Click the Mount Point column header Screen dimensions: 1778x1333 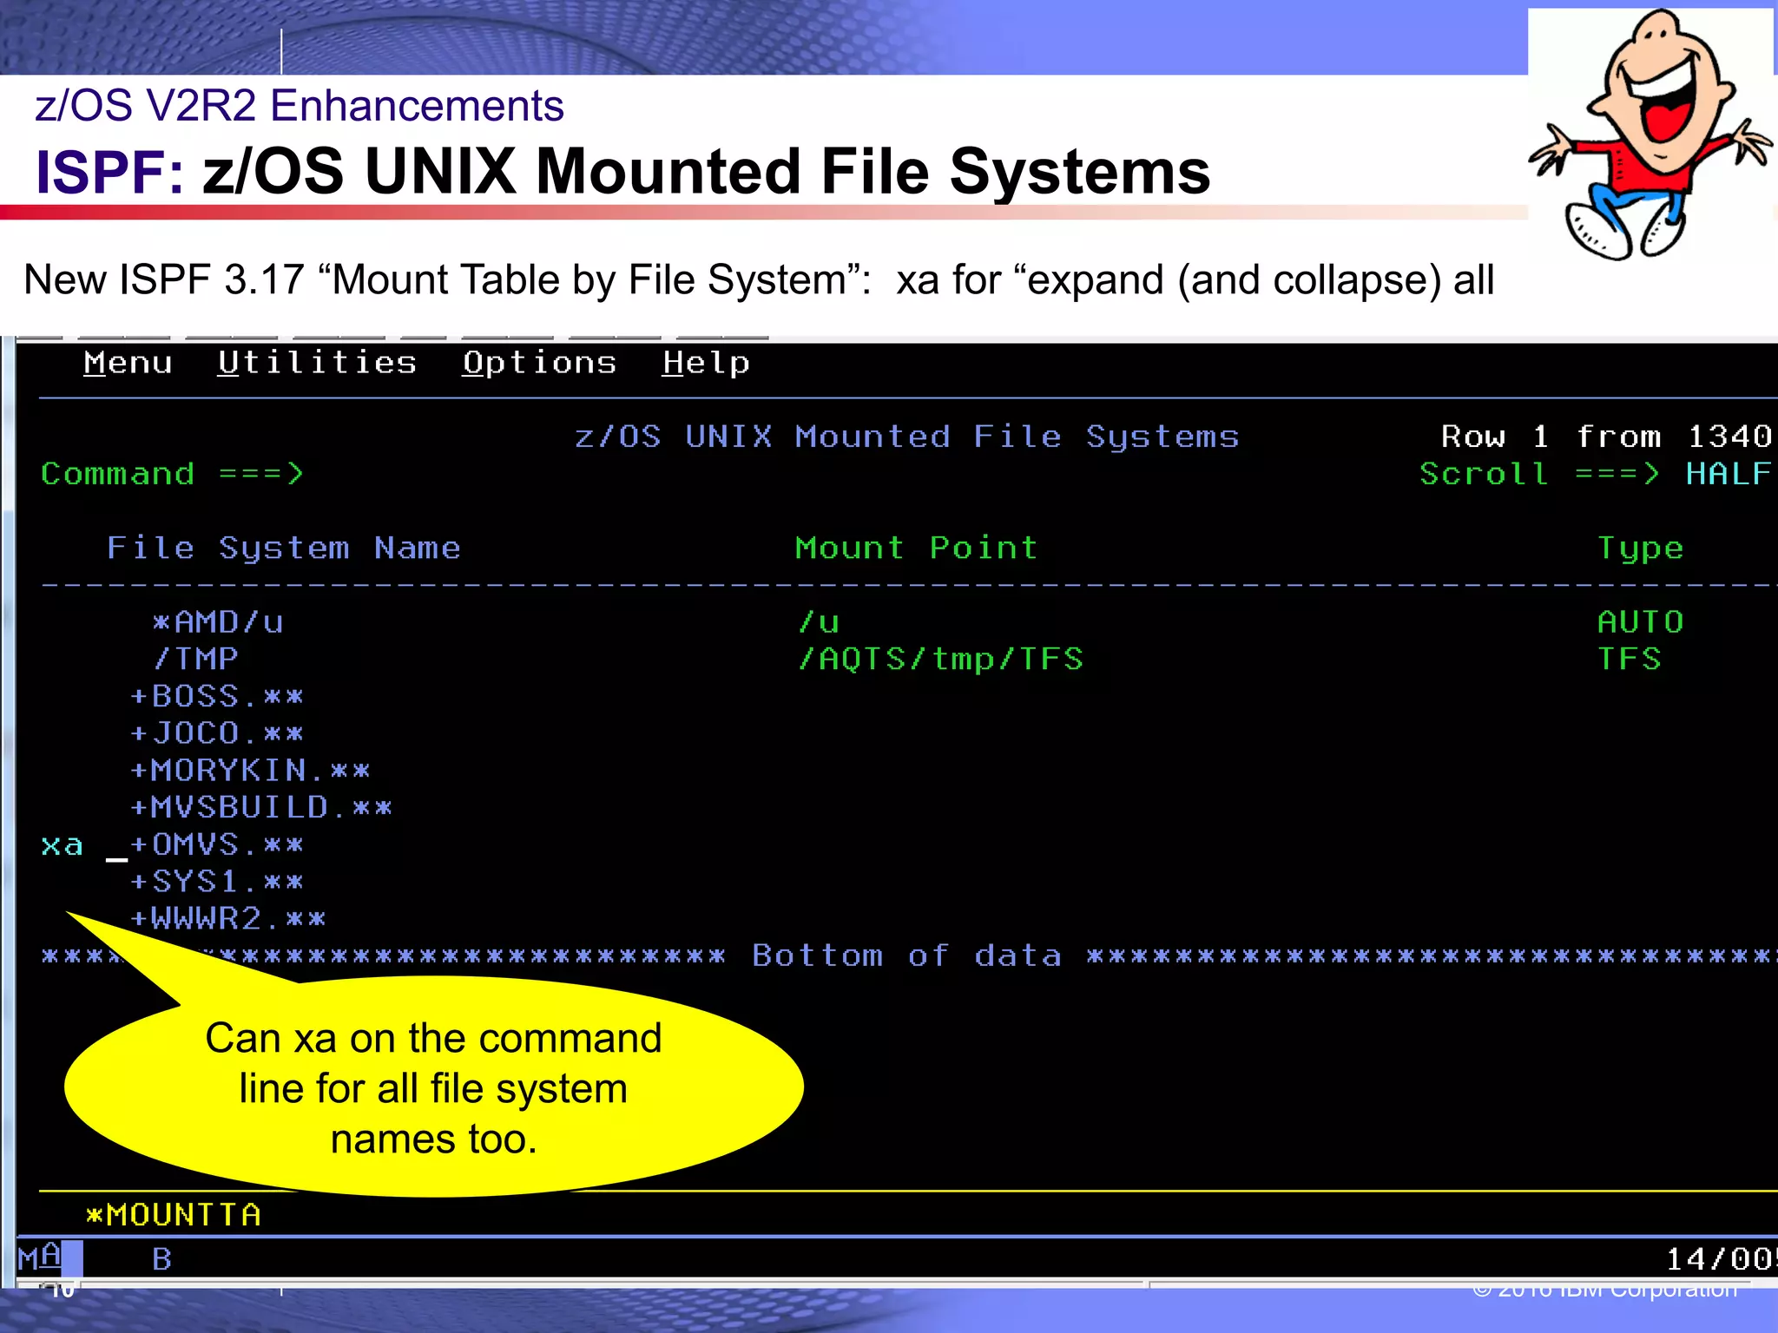point(917,548)
